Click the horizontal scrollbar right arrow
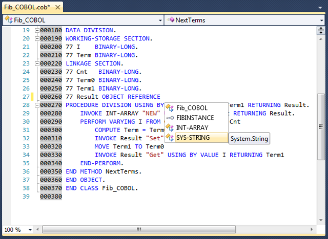This screenshot has height=239, width=328. point(312,229)
